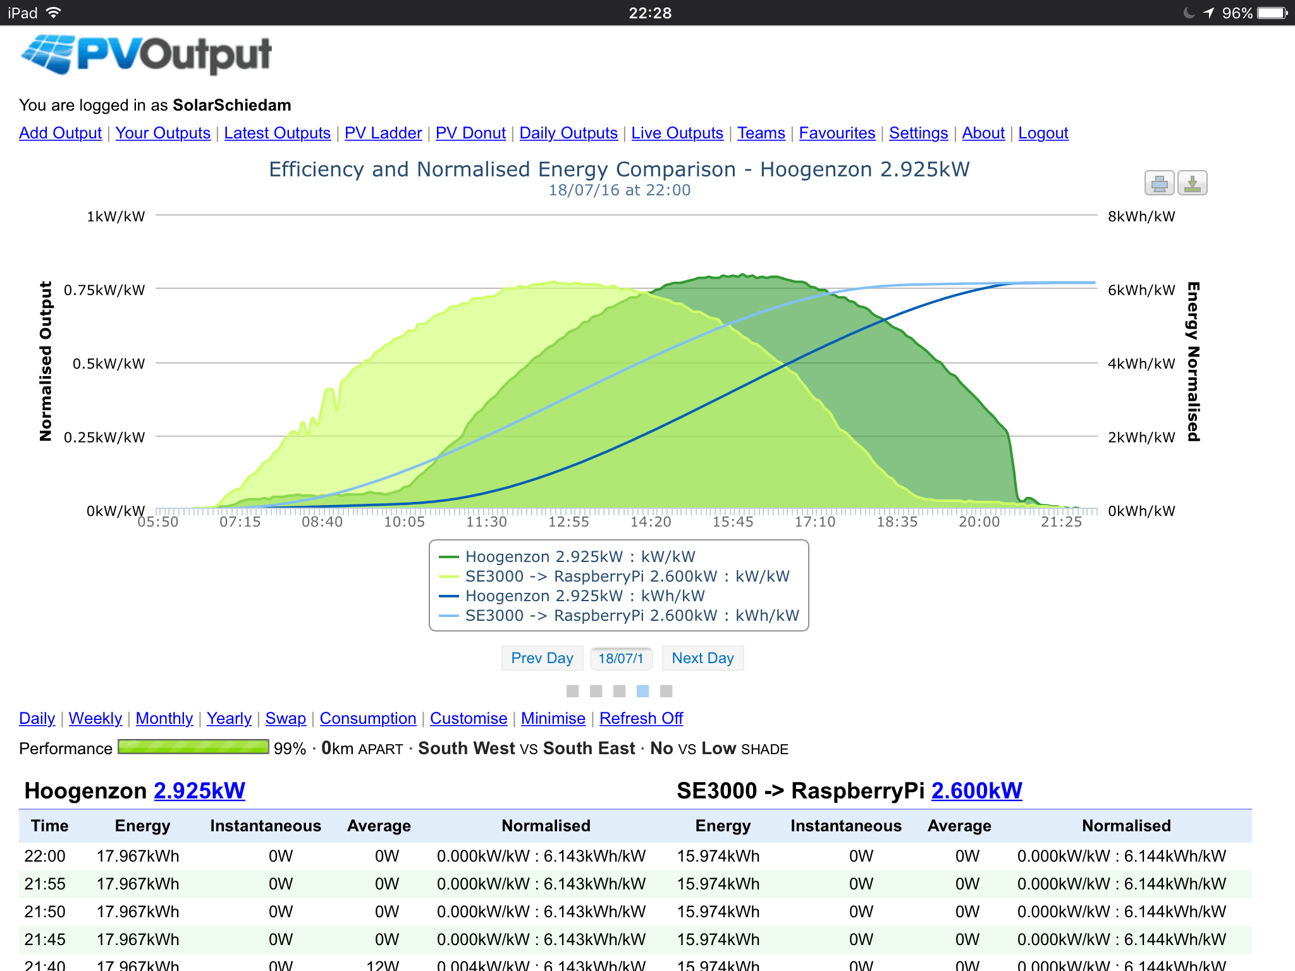
Task: Switch to the Weekly view
Action: tap(95, 719)
